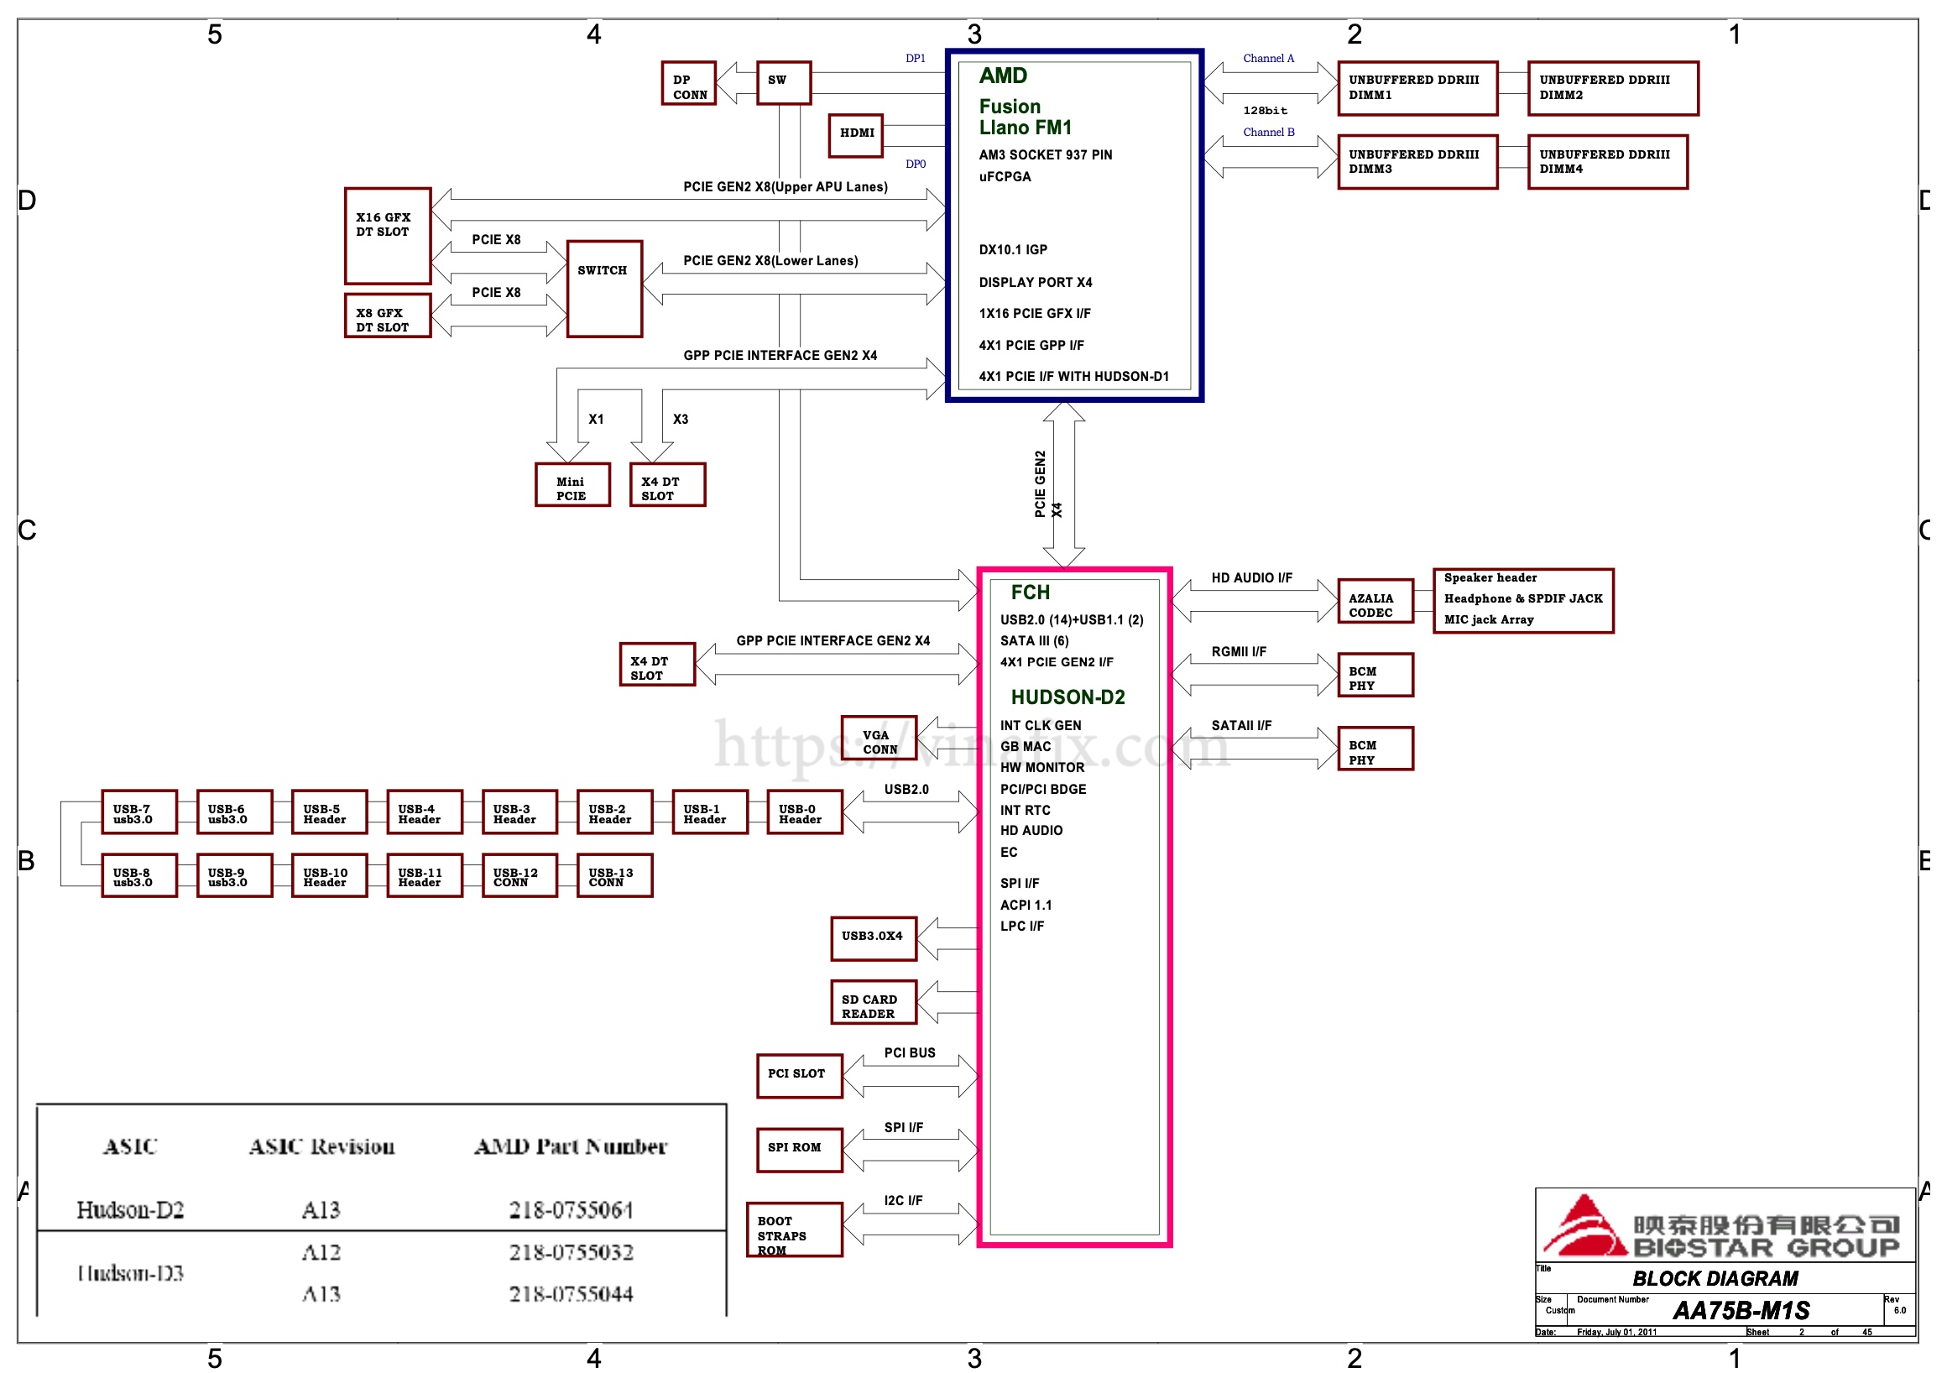Select part number 218-0755044
1947x1373 pixels.
tap(571, 1294)
